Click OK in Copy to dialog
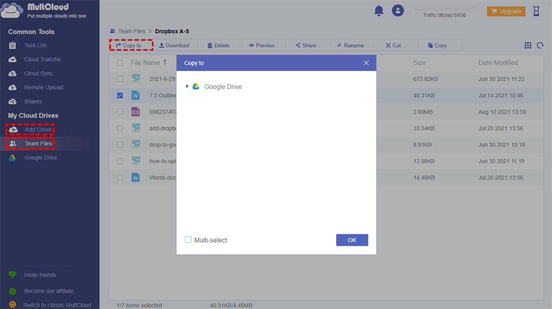The width and height of the screenshot is (552, 309). 352,240
